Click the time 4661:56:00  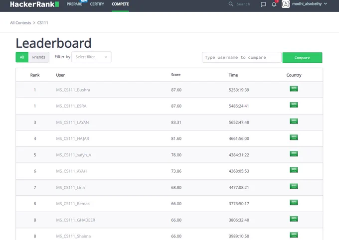[239, 138]
